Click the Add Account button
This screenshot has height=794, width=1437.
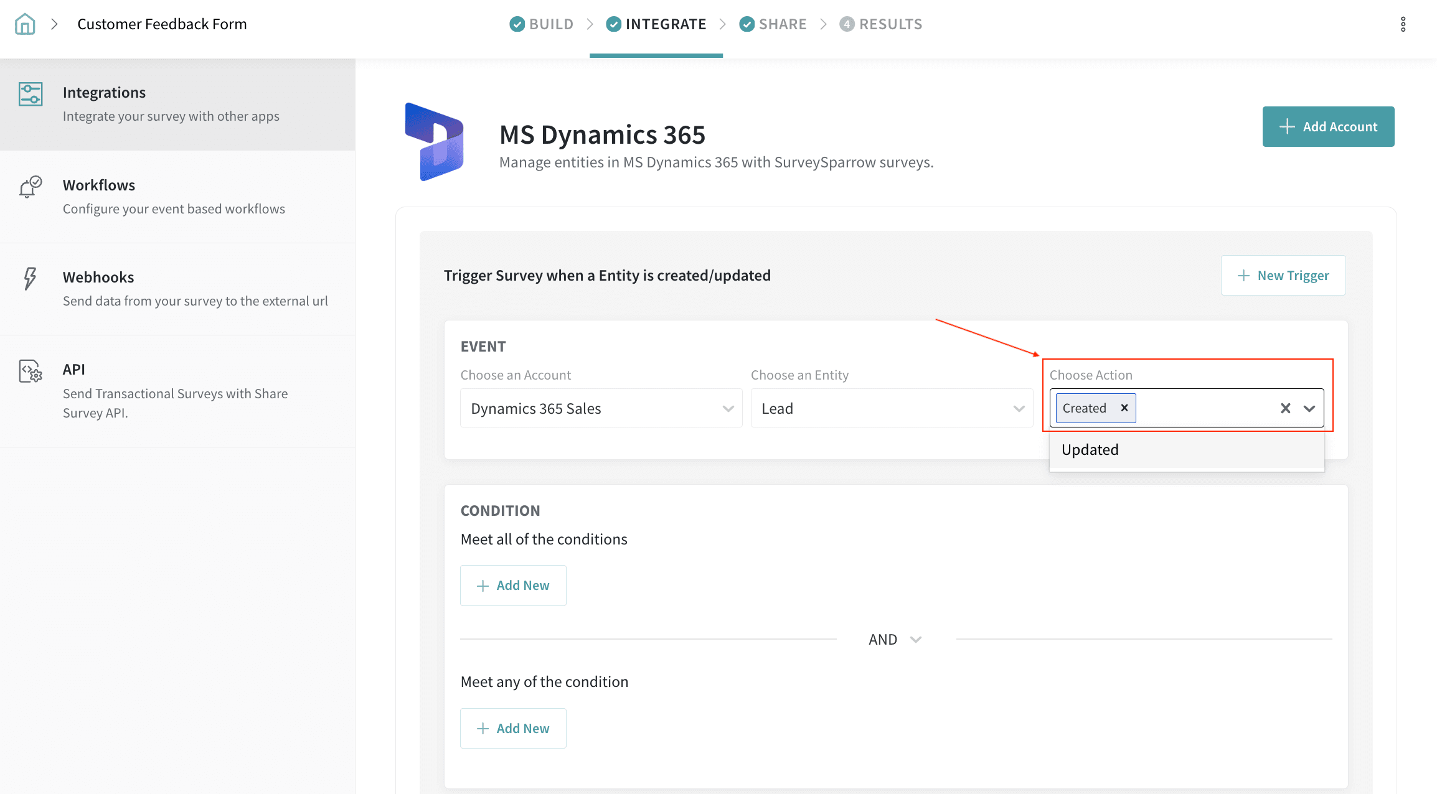point(1328,126)
